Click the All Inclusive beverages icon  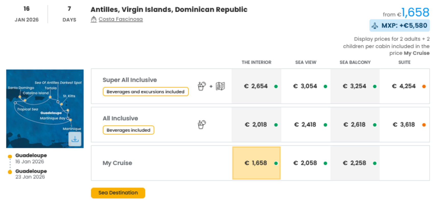(x=202, y=125)
